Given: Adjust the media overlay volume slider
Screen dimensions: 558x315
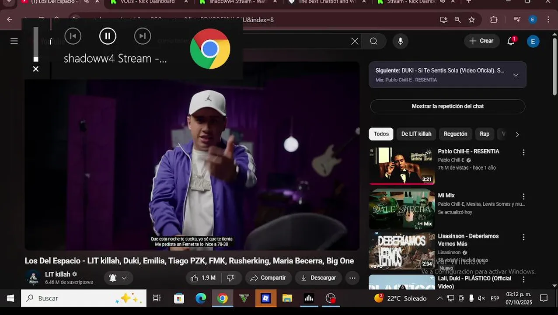Looking at the screenshot, I should click(36, 45).
